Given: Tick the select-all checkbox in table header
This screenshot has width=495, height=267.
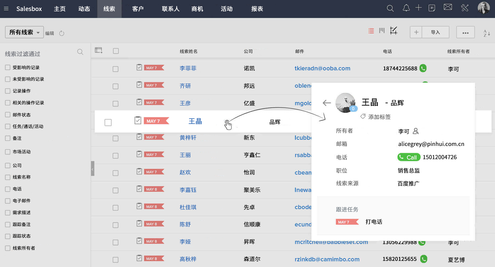Looking at the screenshot, I should coord(116,51).
